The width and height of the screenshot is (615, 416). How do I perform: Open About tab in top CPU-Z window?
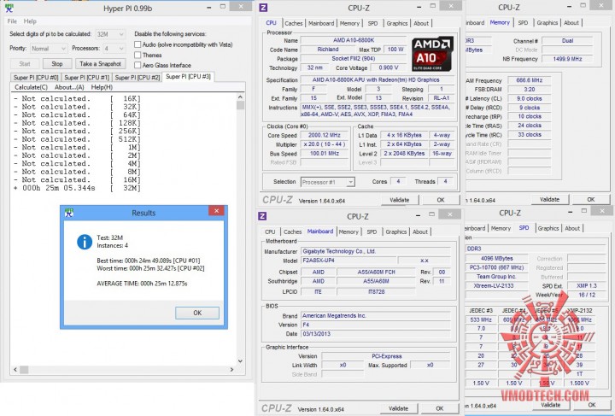pyautogui.click(x=421, y=24)
